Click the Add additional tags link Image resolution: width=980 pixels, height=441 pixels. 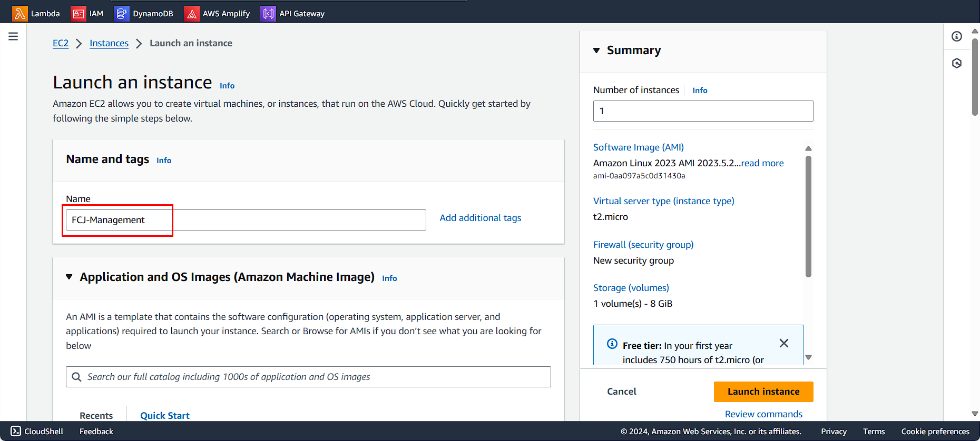click(x=480, y=218)
